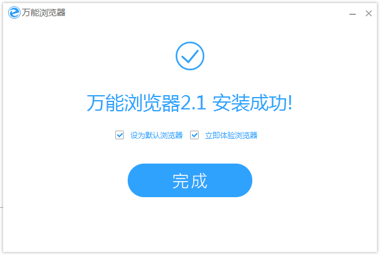380x255 pixels.
Task: Click the tick inside the default browser checkbox
Action: pos(120,135)
